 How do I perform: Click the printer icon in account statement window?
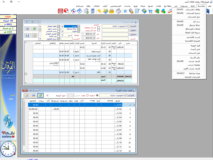[x=27, y=29]
